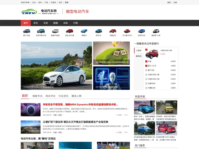Screen dimensions: 199x149
Task: Open the blue robot technology image
Action: click(x=111, y=78)
